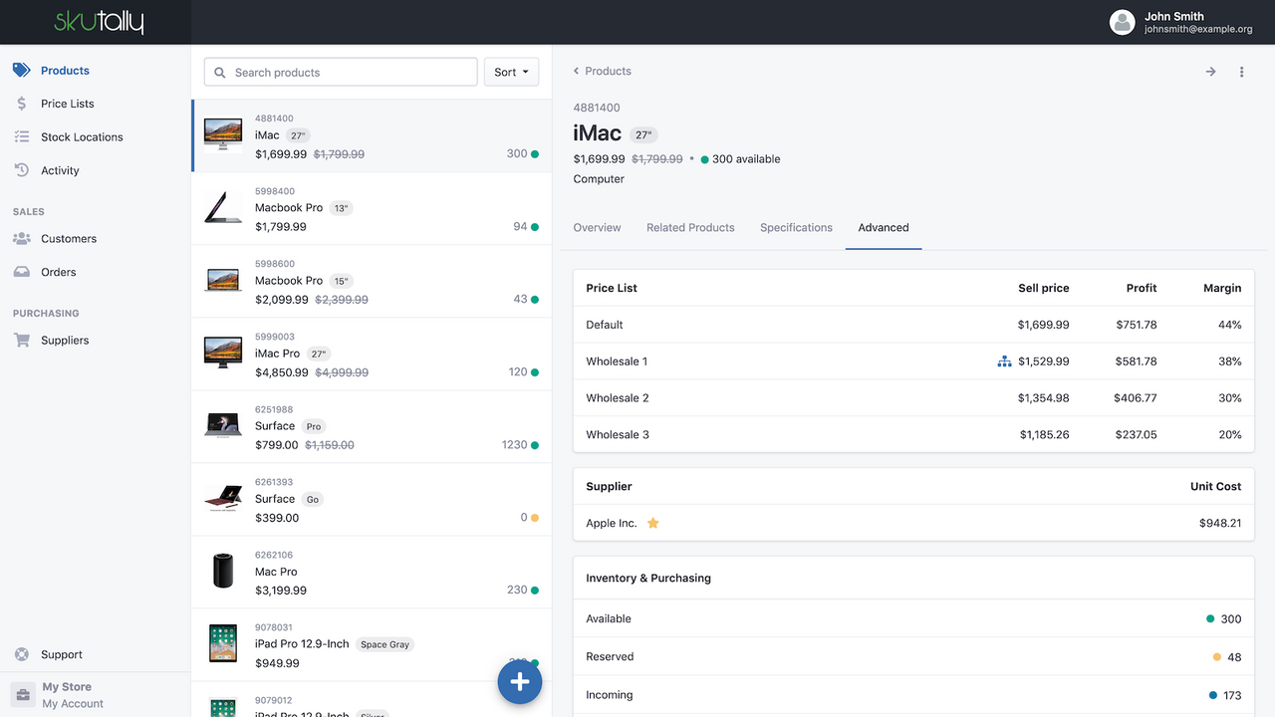Screen dimensions: 1275x717
Task: Click the skutally logo
Action: click(99, 21)
